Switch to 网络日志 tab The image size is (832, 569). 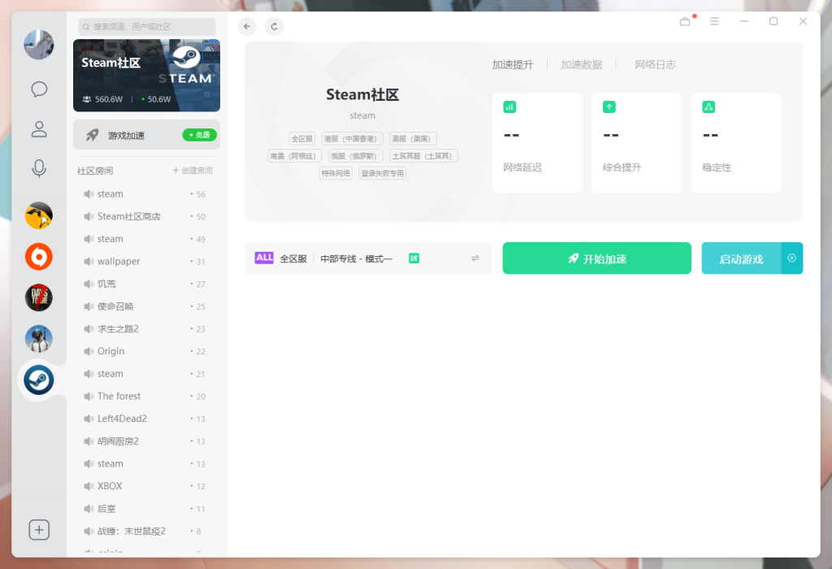point(656,65)
